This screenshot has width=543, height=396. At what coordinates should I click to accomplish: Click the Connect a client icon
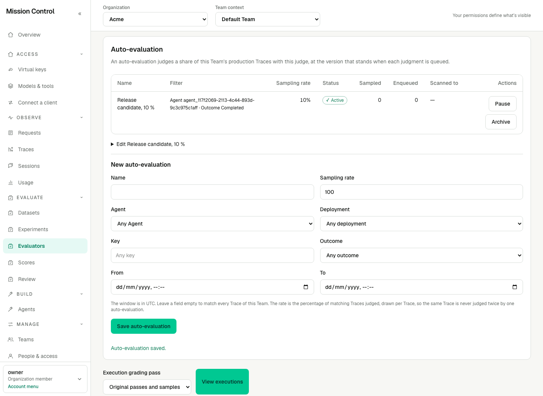(11, 103)
